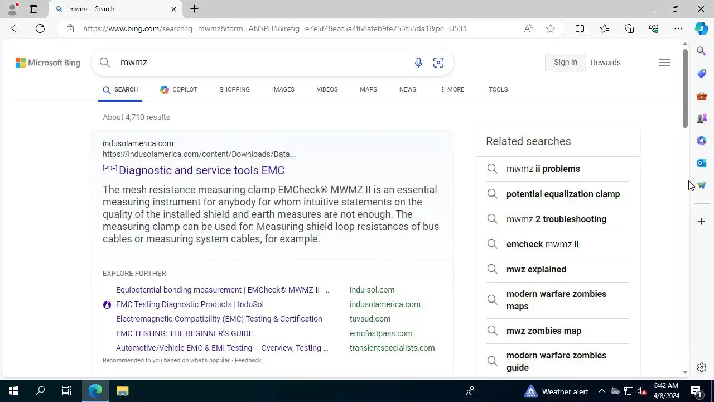Open Automotive/Vehicle EMC & EMI Testing link

click(x=222, y=348)
